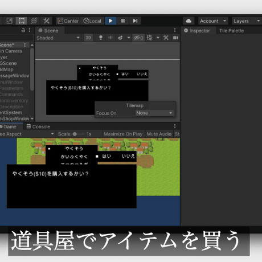Open the Scene view options menu
Viewport: 262px width, 262px height.
[175, 30]
